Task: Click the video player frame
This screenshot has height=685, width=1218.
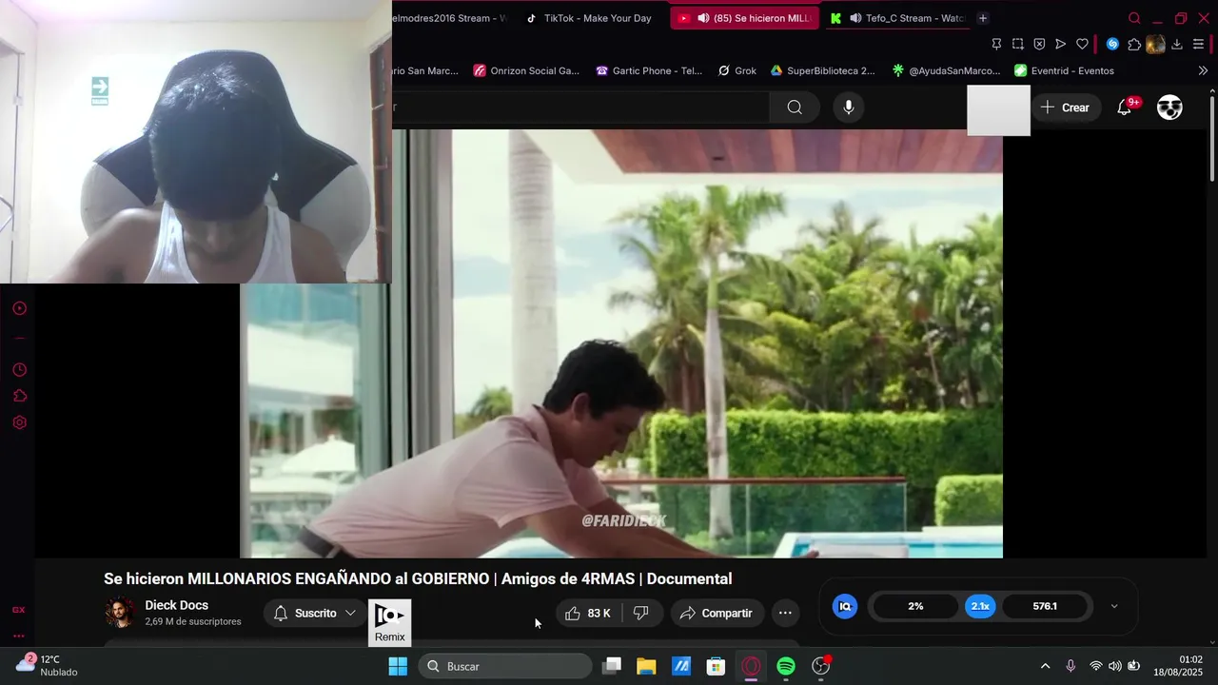Action: pyautogui.click(x=621, y=343)
